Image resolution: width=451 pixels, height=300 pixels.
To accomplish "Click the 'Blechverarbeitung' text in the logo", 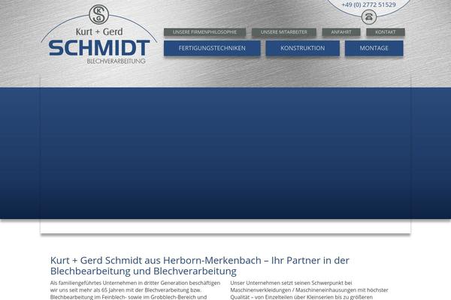I will point(117,61).
